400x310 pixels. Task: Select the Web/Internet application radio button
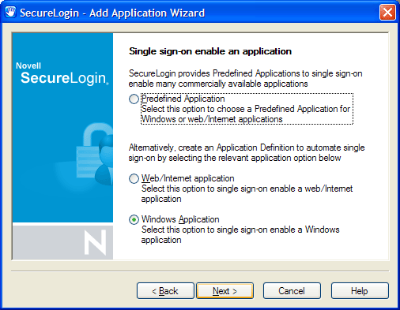click(x=134, y=178)
